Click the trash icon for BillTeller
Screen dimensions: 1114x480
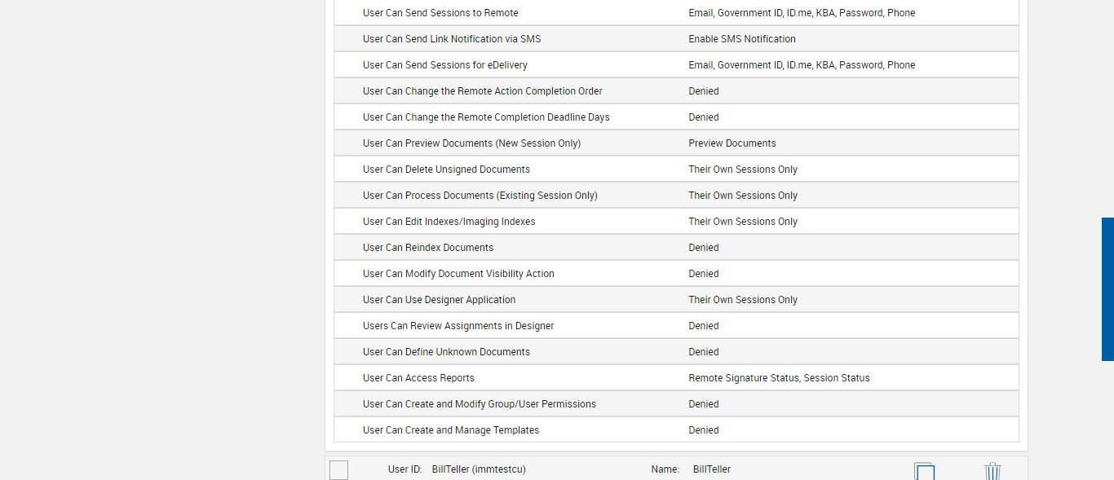[992, 471]
